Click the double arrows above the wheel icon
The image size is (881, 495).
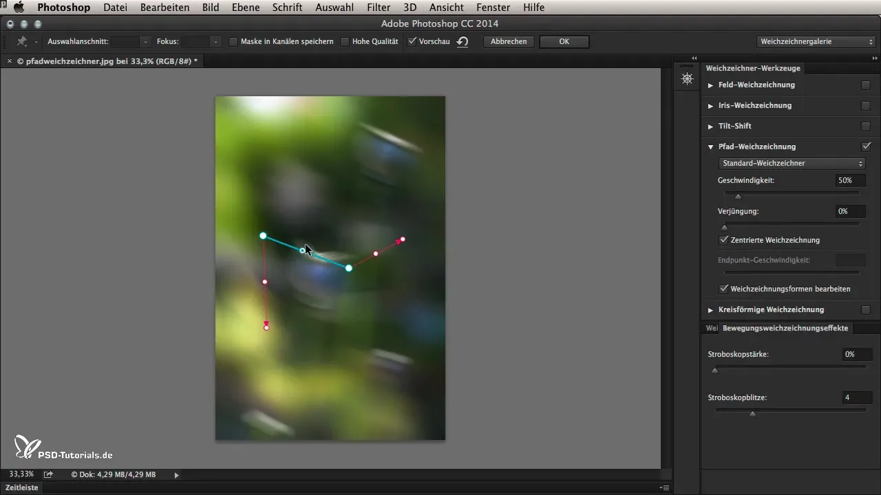694,58
